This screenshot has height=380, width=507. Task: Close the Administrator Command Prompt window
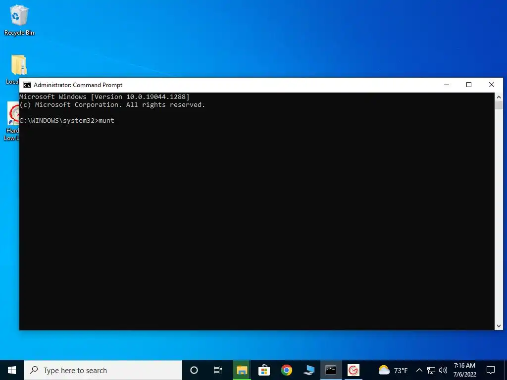492,85
